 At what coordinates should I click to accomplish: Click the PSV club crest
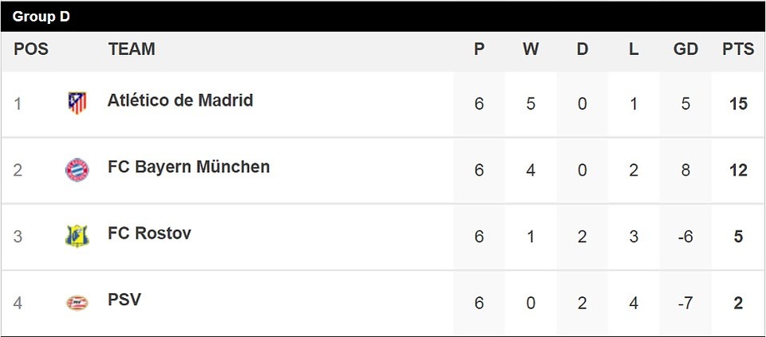coord(77,303)
